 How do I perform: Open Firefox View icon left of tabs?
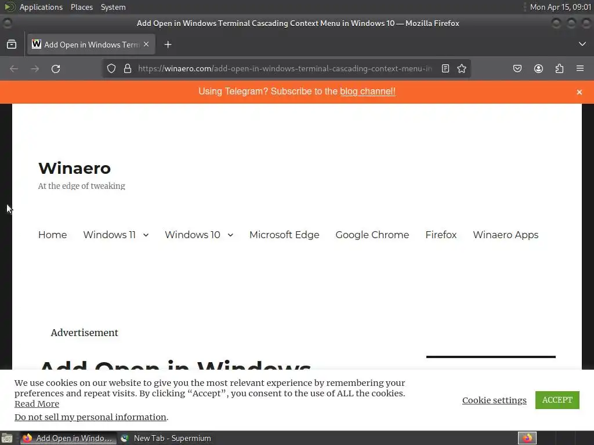12,45
